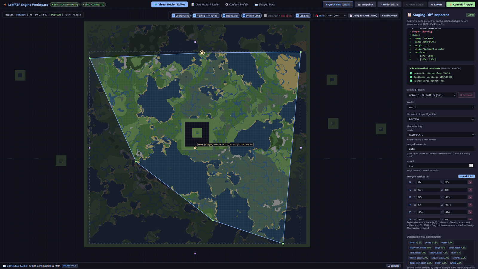
Task: Select the purple handle on right bounding edge
Action: pyautogui.click(x=301, y=148)
